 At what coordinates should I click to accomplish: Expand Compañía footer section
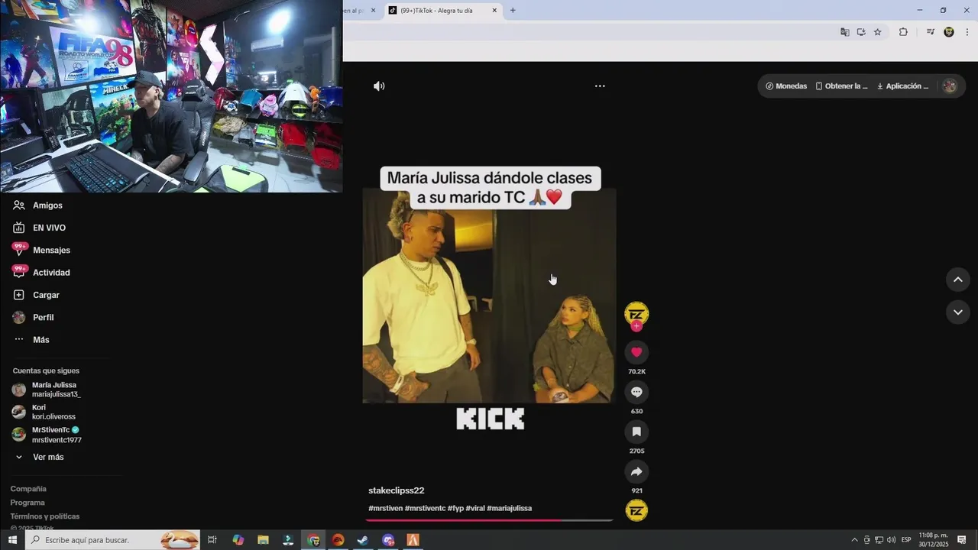pyautogui.click(x=28, y=489)
